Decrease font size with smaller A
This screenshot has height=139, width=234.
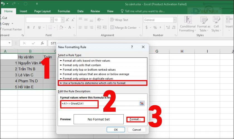73,20
